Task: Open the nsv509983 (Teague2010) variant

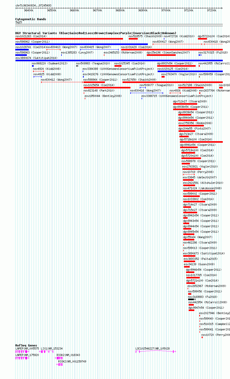Action: (77, 66)
